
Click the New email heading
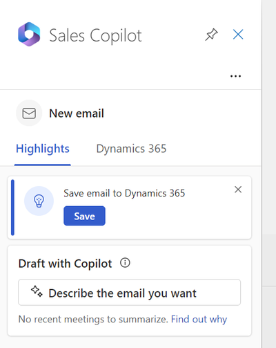click(x=77, y=113)
